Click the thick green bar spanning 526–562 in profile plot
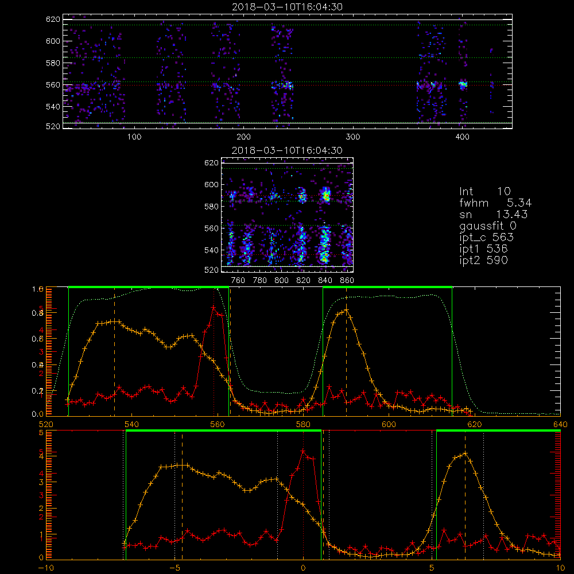The width and height of the screenshot is (574, 574). point(149,288)
